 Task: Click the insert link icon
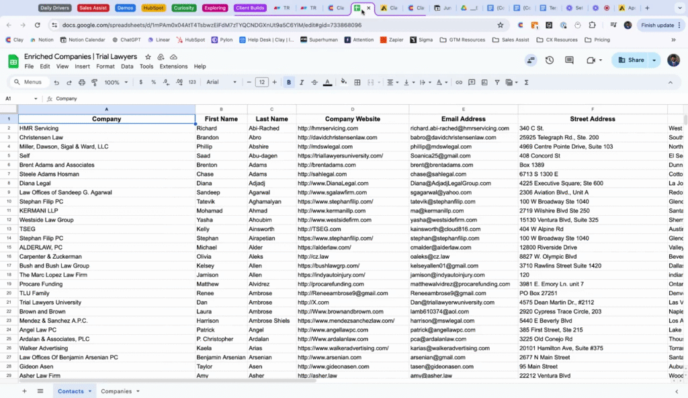pos(459,82)
